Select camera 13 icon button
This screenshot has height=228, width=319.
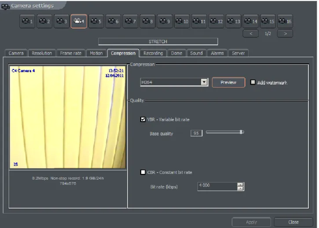coord(233,21)
